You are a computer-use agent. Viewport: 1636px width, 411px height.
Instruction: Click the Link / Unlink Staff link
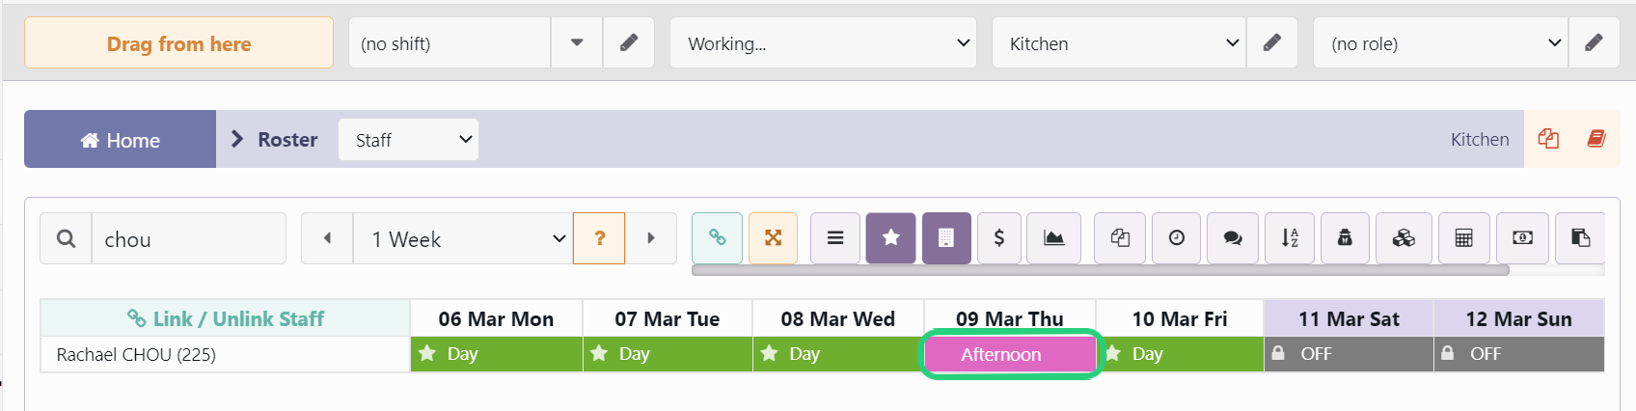[x=226, y=318]
